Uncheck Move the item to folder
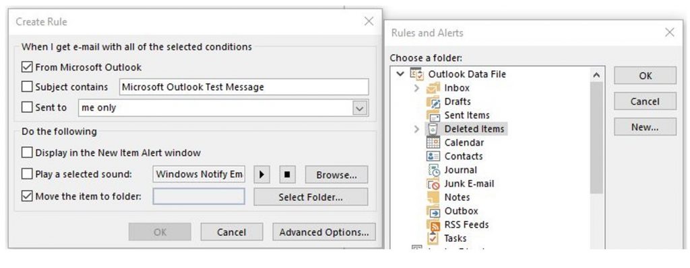Viewport: 690px width, 268px height. click(27, 196)
